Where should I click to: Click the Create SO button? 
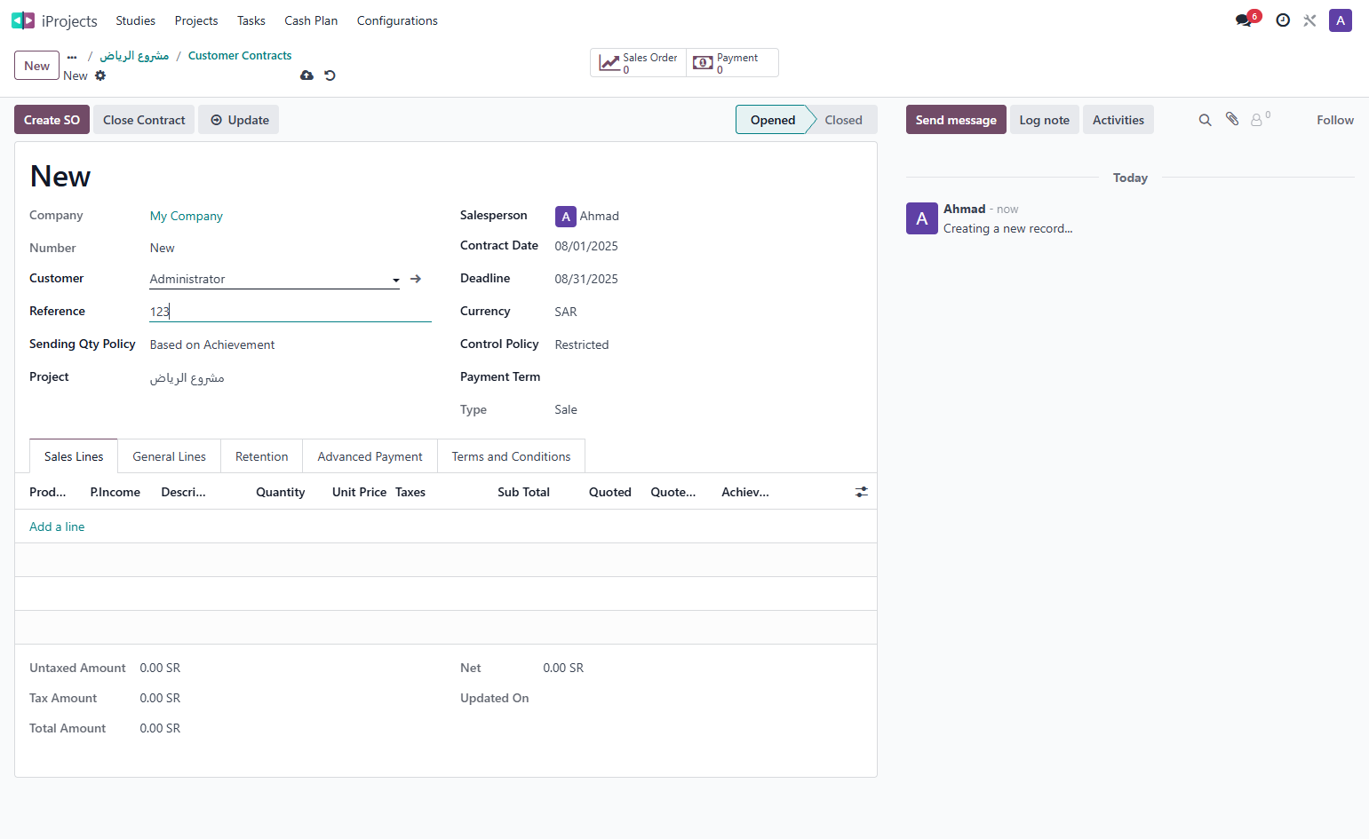52,120
